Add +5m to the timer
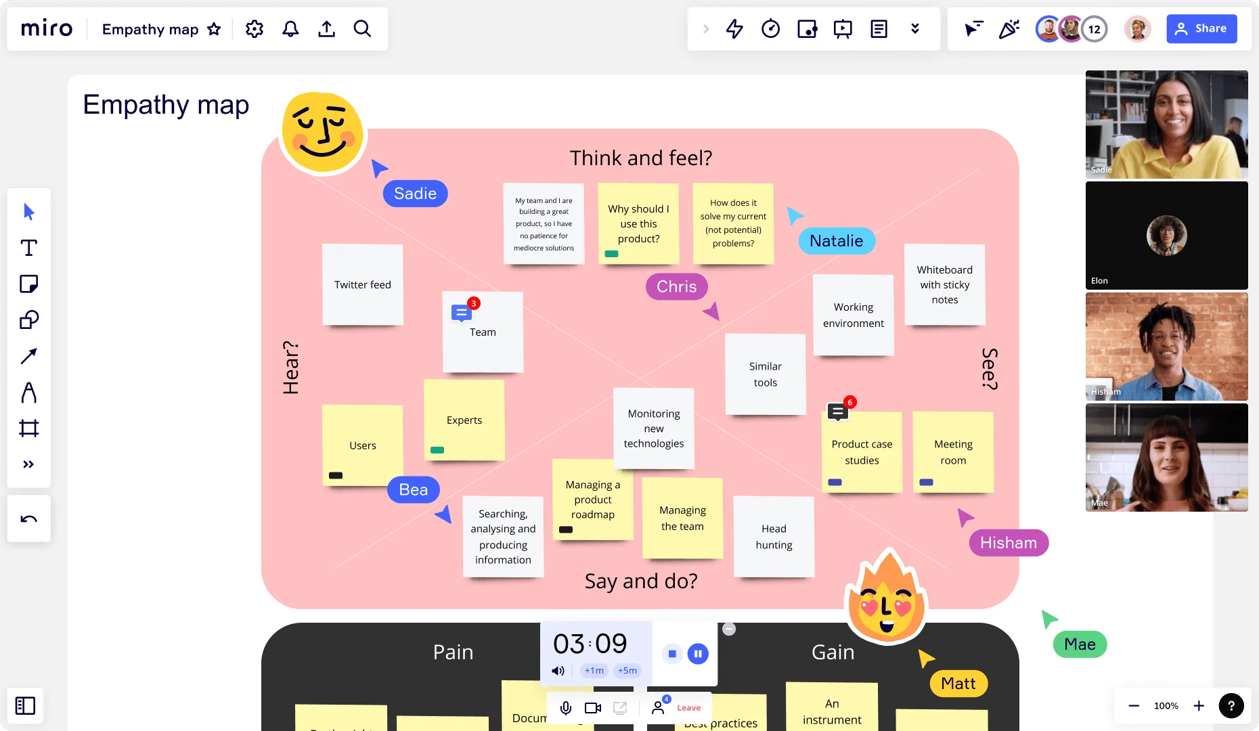Image resolution: width=1259 pixels, height=731 pixels. pyautogui.click(x=627, y=670)
